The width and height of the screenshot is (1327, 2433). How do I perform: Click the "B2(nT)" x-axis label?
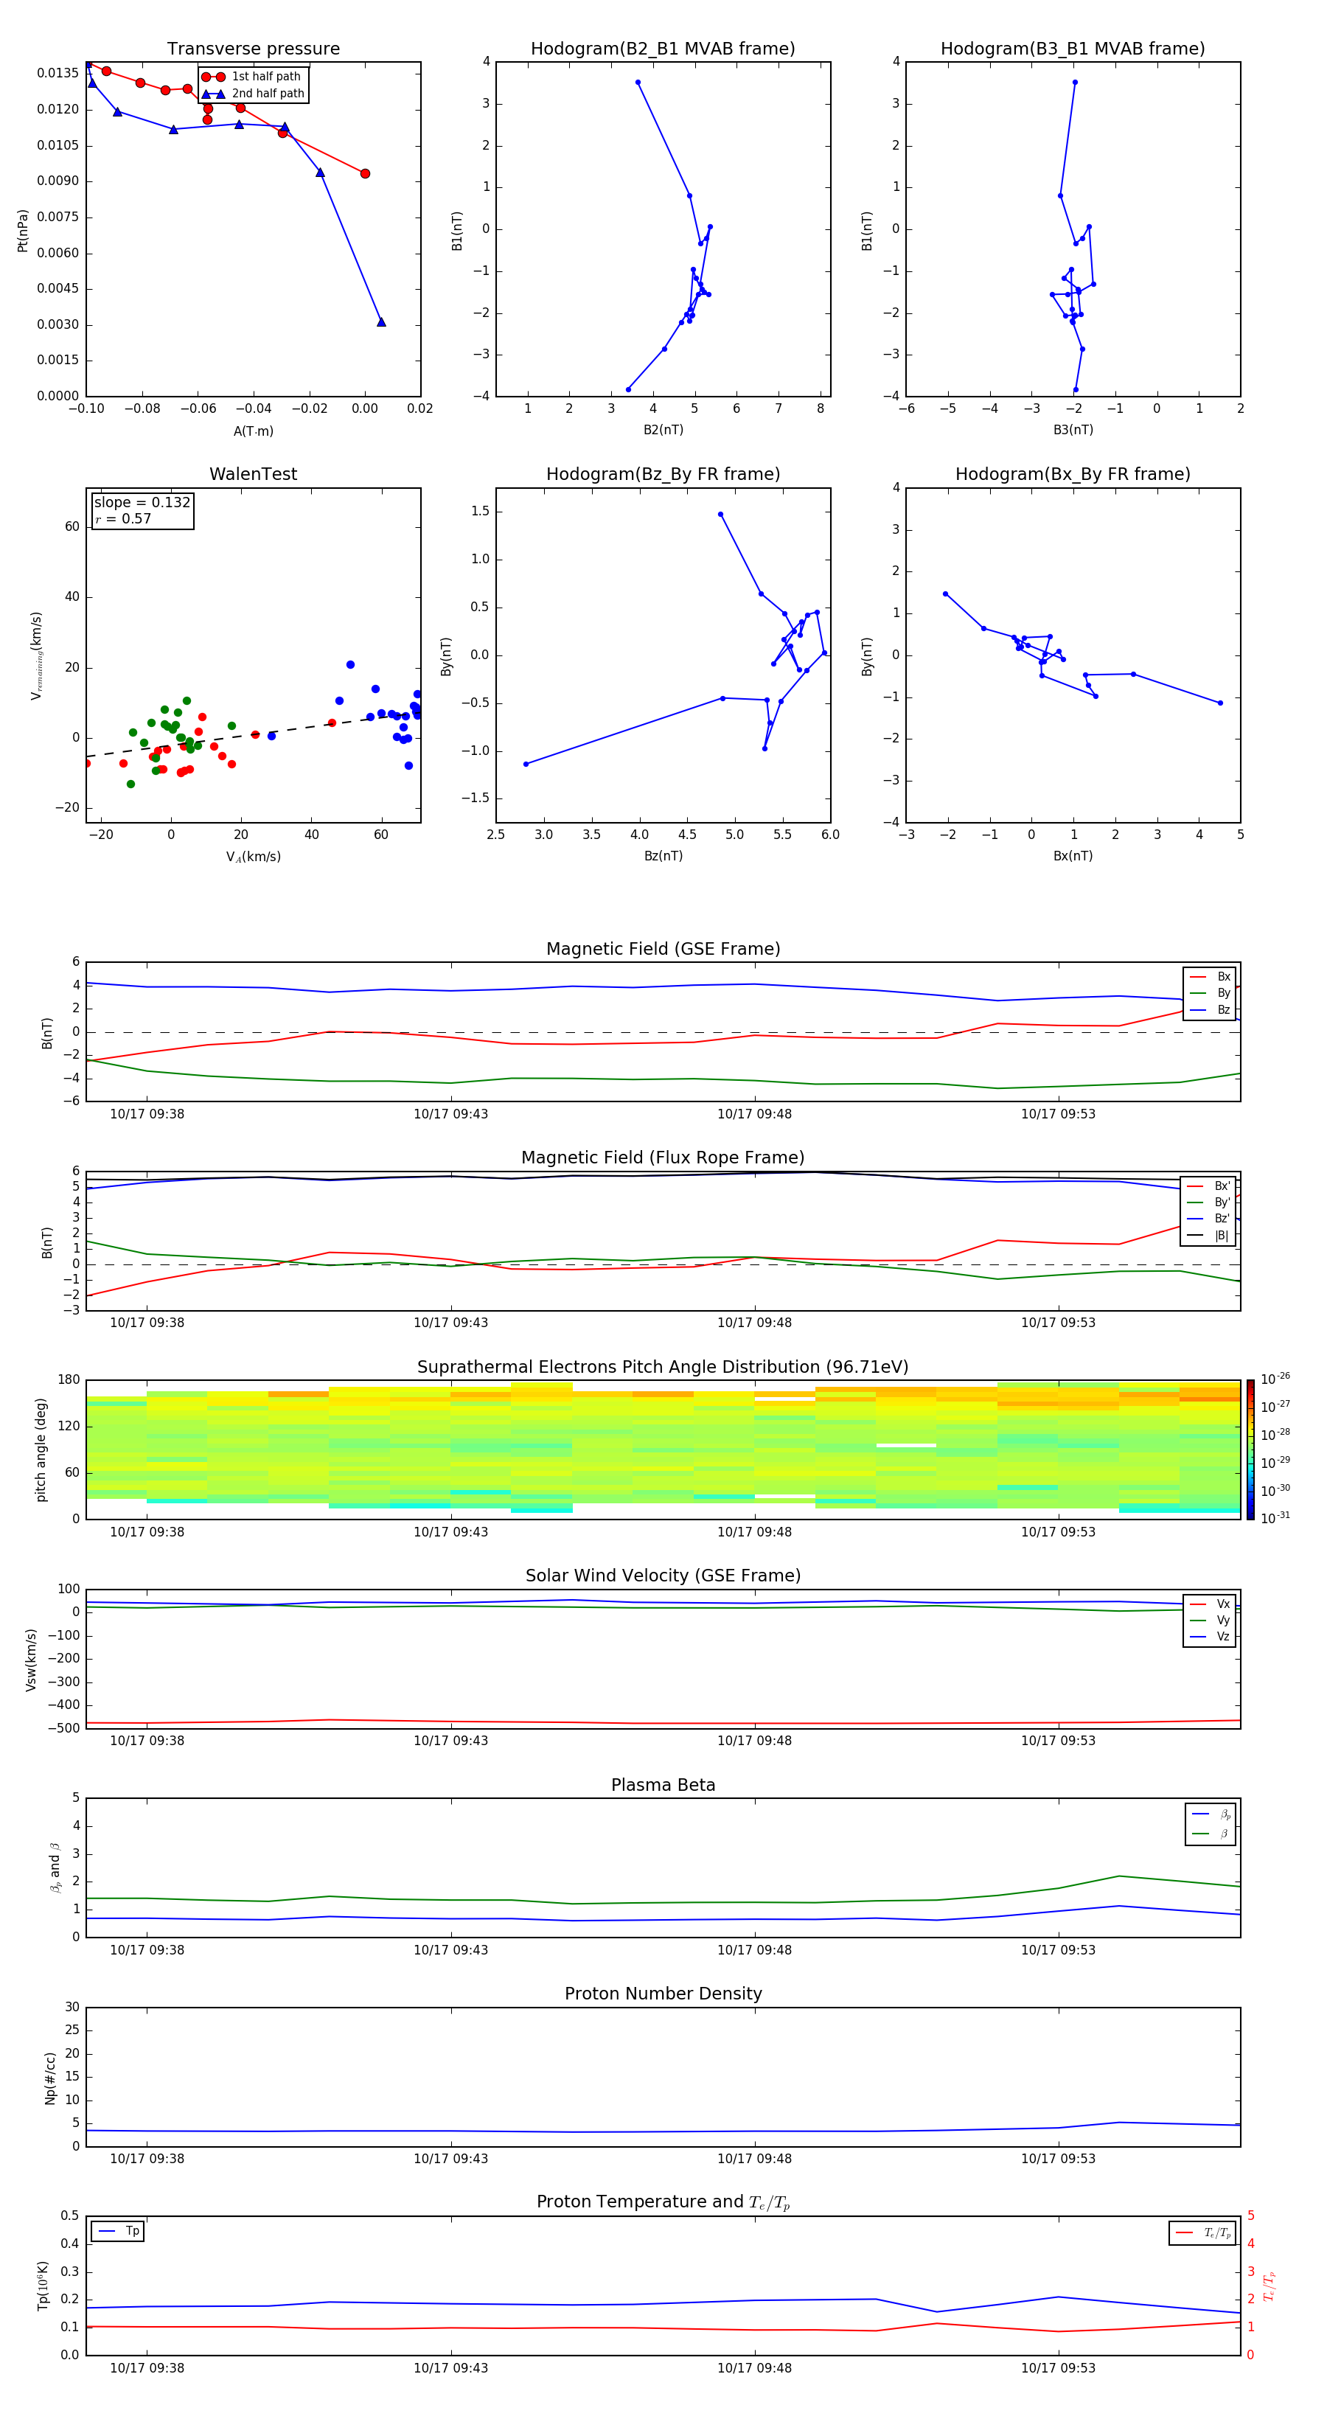(x=663, y=430)
